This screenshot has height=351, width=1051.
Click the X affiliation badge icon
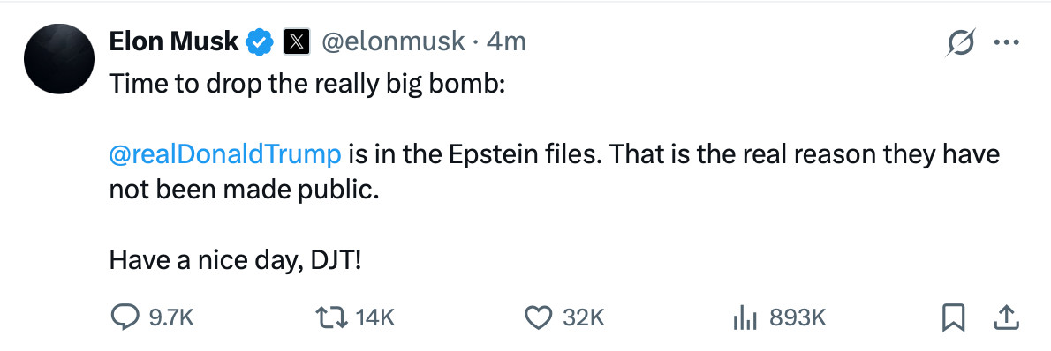(x=297, y=42)
